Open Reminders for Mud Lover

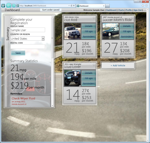point(88,83)
